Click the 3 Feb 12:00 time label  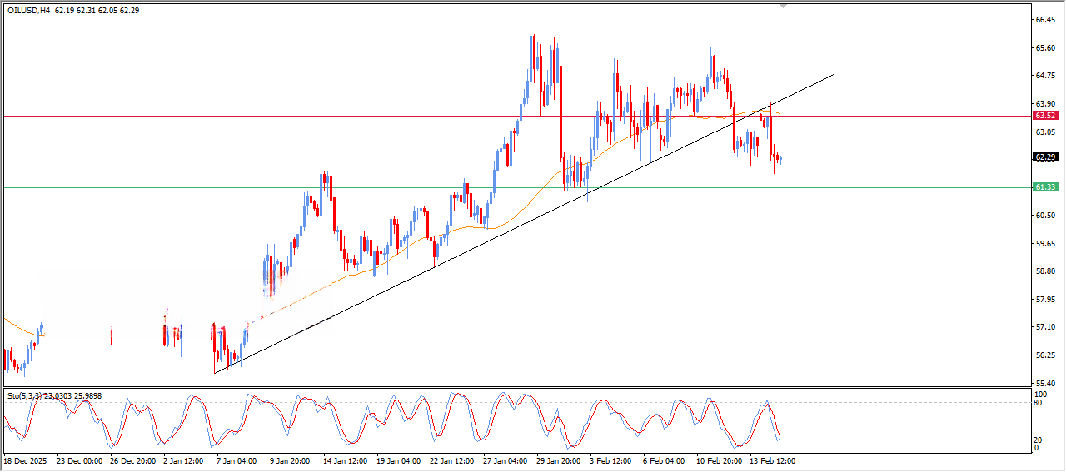(609, 460)
